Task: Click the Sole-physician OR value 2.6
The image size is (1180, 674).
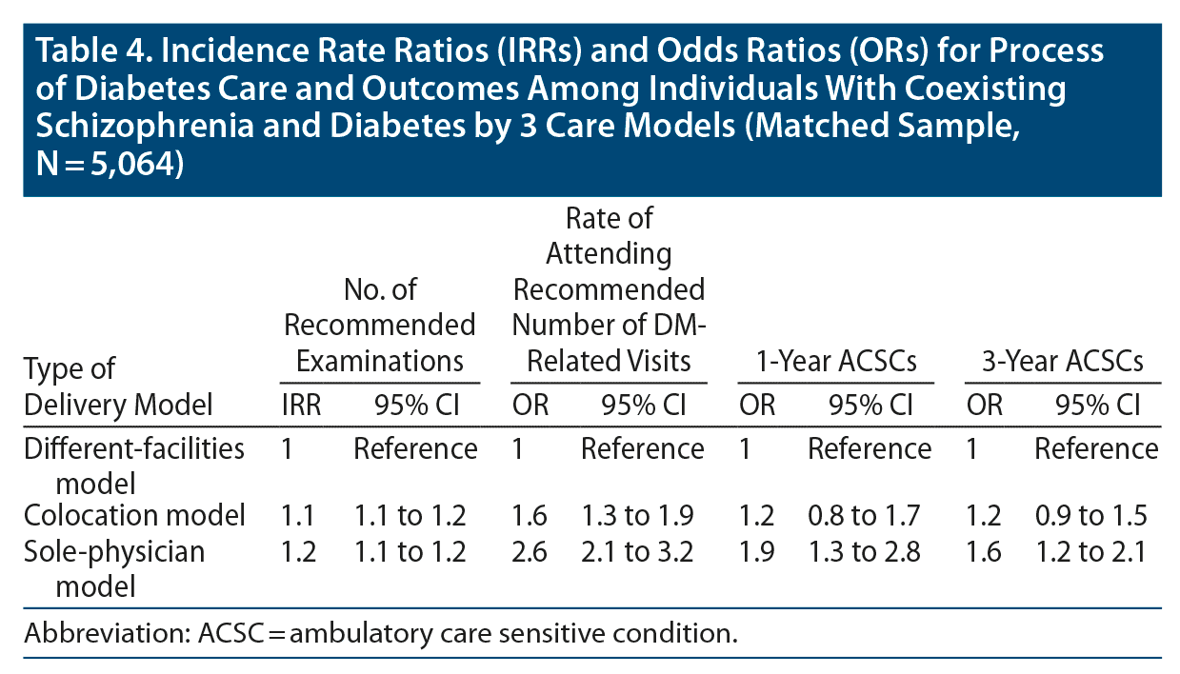Action: click(529, 552)
